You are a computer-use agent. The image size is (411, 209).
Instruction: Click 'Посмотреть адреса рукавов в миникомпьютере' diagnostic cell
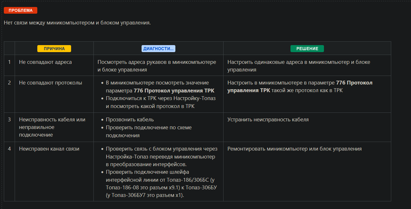click(158, 65)
